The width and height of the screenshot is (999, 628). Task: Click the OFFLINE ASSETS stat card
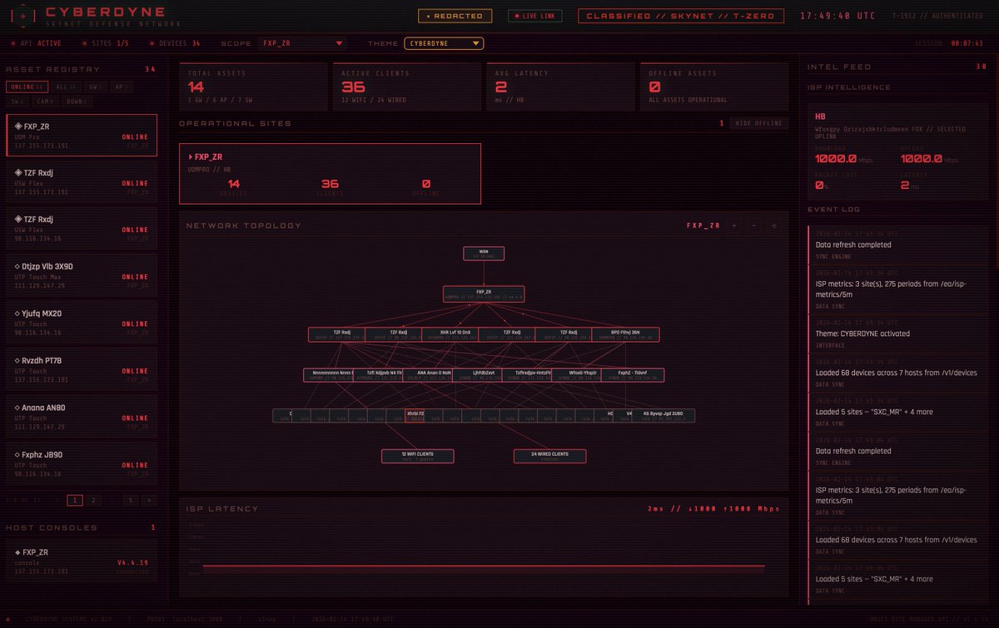(x=714, y=87)
